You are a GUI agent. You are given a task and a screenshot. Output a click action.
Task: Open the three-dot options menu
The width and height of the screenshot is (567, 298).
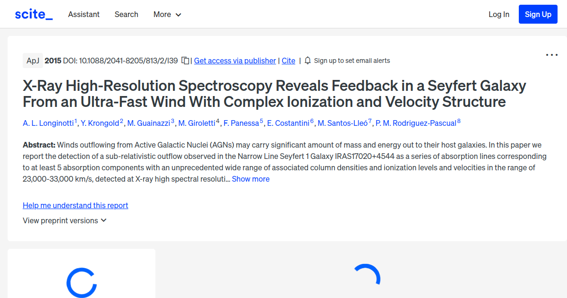551,55
